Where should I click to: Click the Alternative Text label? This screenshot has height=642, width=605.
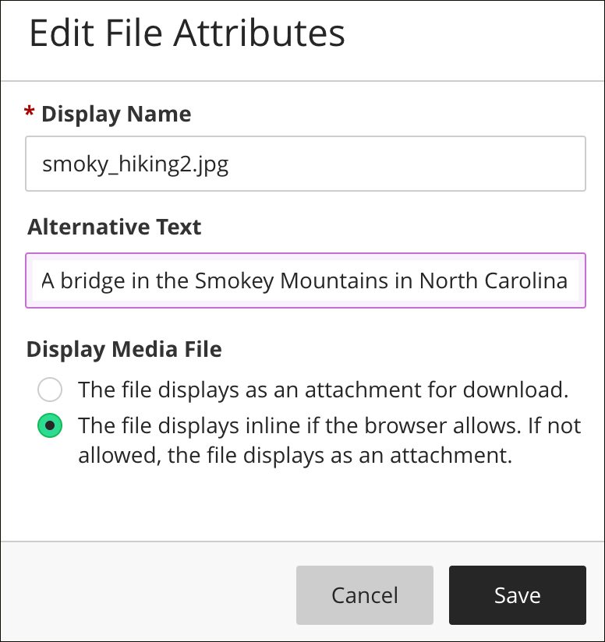coord(114,227)
